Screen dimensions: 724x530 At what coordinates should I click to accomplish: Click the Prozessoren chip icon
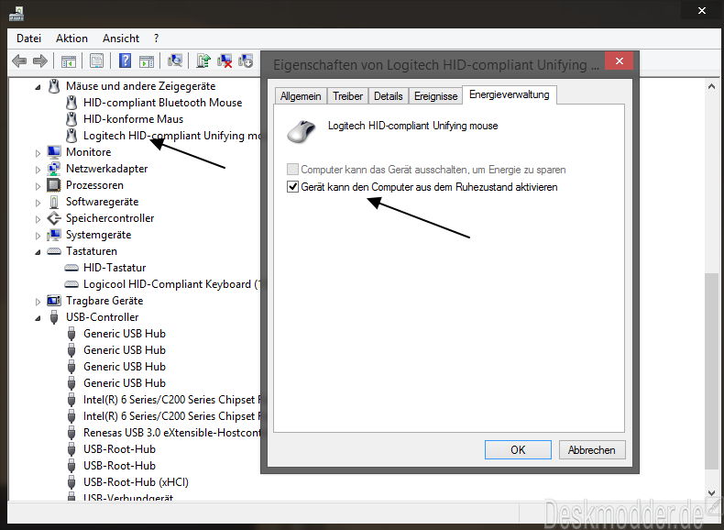(x=54, y=185)
